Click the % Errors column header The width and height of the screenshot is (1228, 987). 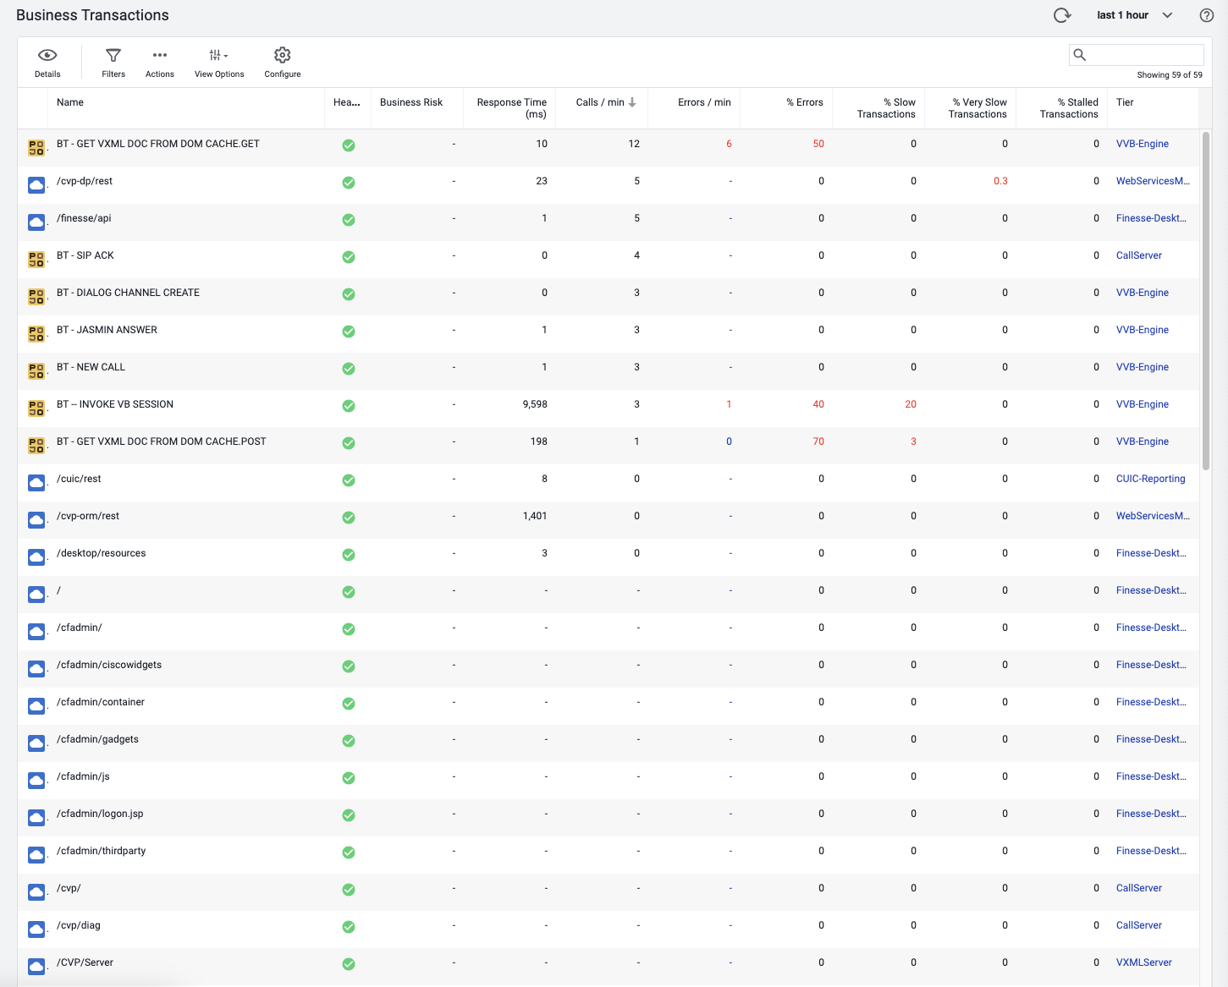pyautogui.click(x=804, y=102)
